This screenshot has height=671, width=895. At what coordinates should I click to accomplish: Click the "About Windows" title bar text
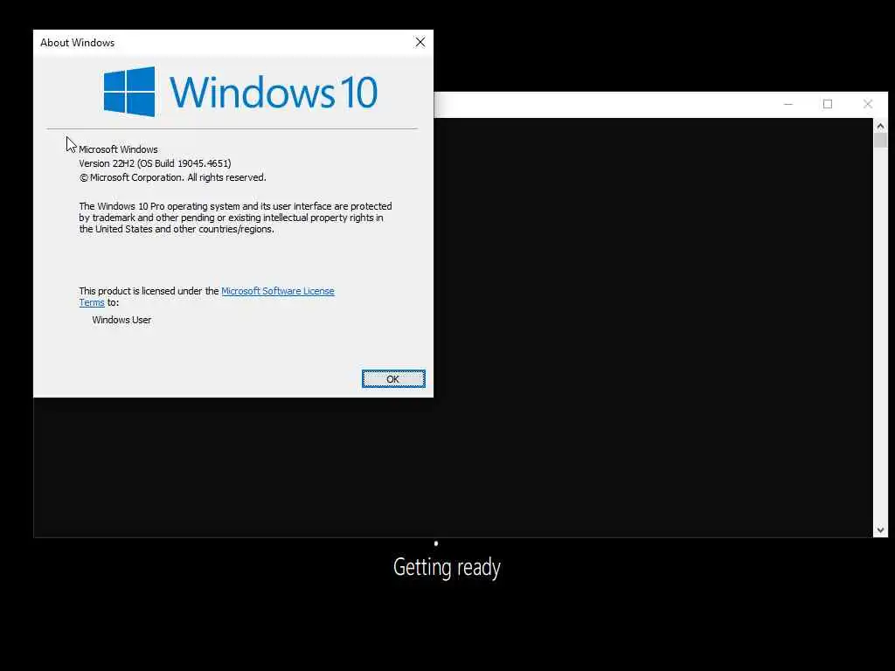77,43
